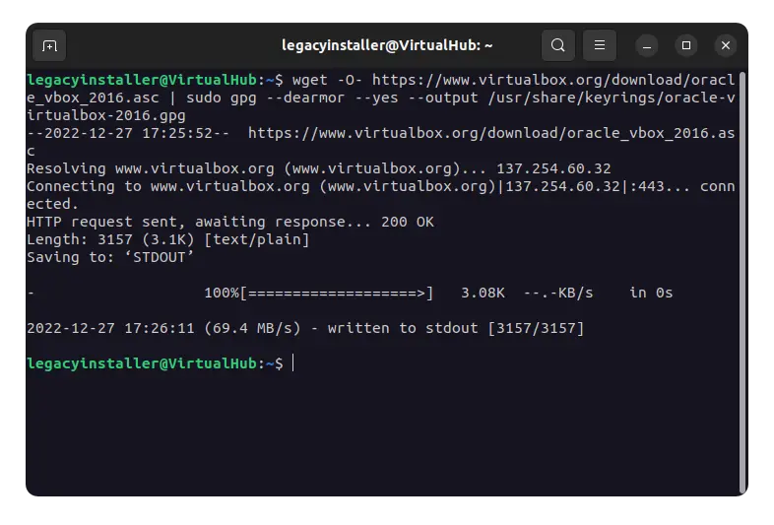The image size is (774, 525).
Task: Click the text '200 OK'
Action: click(x=408, y=222)
